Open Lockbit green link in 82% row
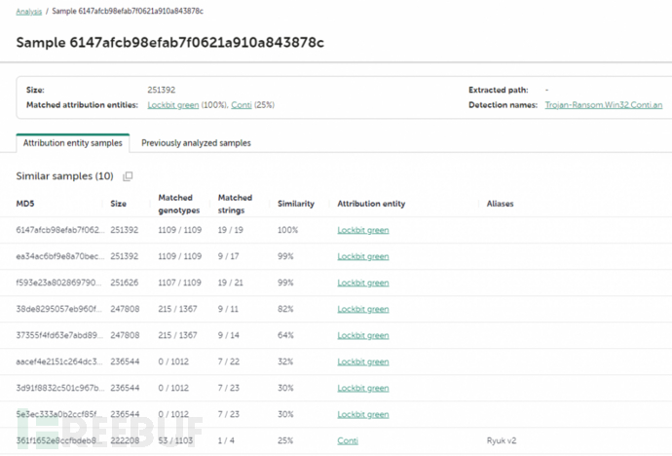The width and height of the screenshot is (672, 456). point(363,309)
